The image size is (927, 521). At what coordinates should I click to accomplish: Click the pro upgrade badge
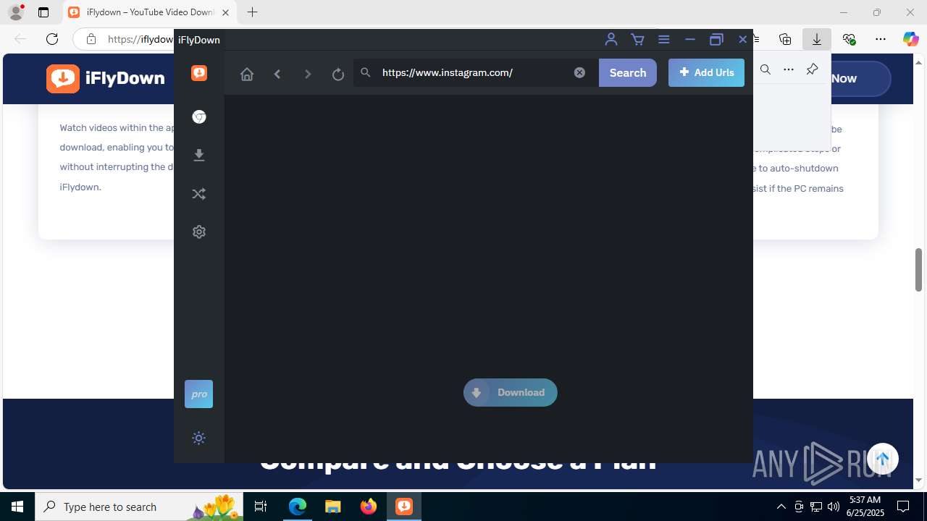[x=199, y=394]
